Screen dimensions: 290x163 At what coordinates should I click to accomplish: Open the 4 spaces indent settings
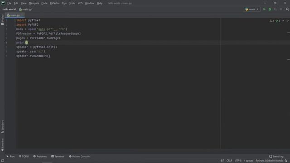tap(248, 161)
